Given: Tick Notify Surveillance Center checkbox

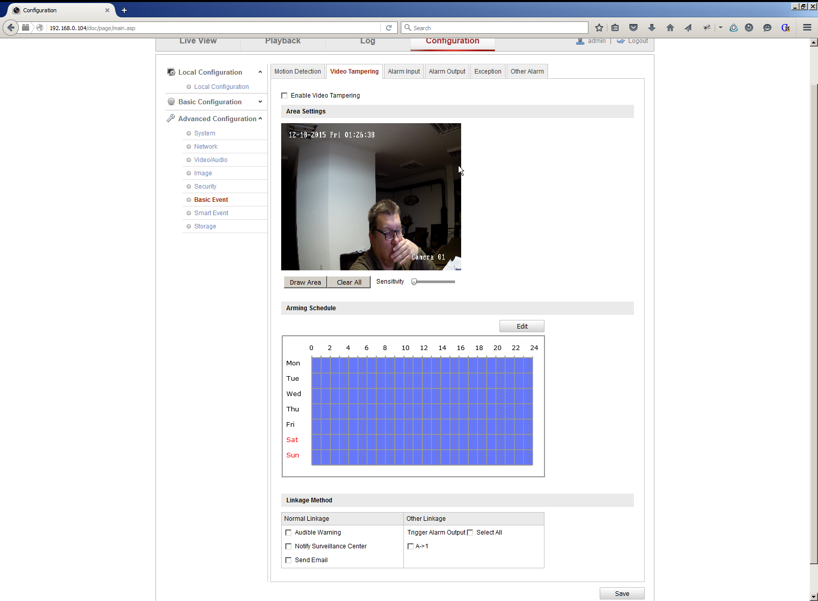Looking at the screenshot, I should click(x=288, y=546).
